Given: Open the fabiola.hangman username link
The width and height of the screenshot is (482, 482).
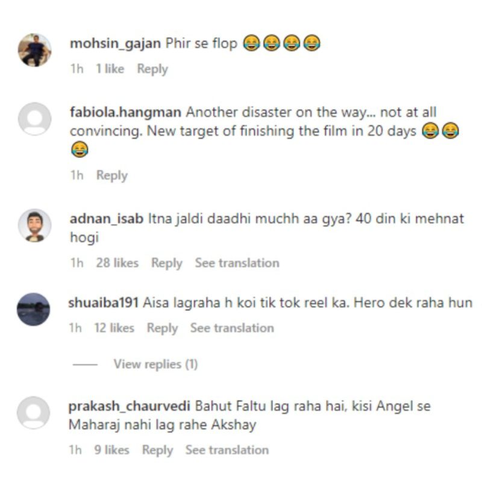Looking at the screenshot, I should point(125,112).
